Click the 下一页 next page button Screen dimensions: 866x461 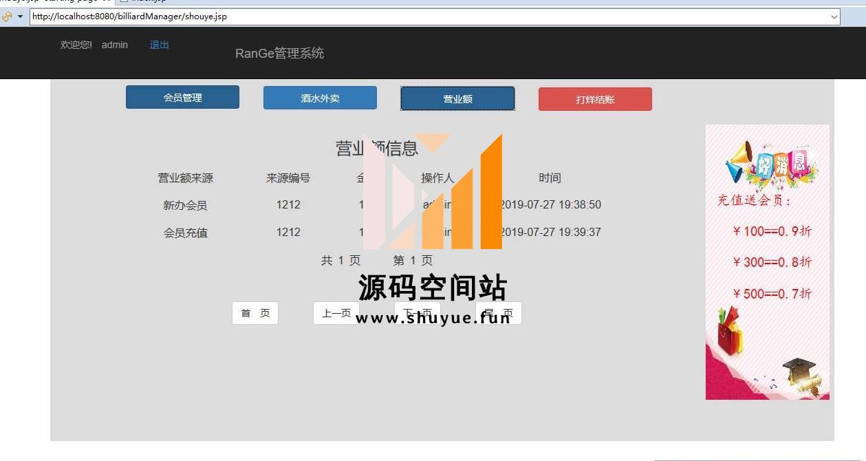[x=418, y=313]
